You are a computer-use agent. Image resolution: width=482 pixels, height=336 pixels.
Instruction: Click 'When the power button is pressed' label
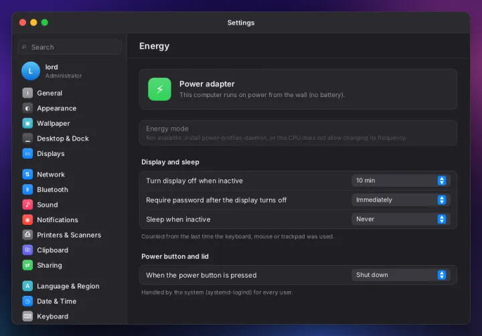[201, 275]
